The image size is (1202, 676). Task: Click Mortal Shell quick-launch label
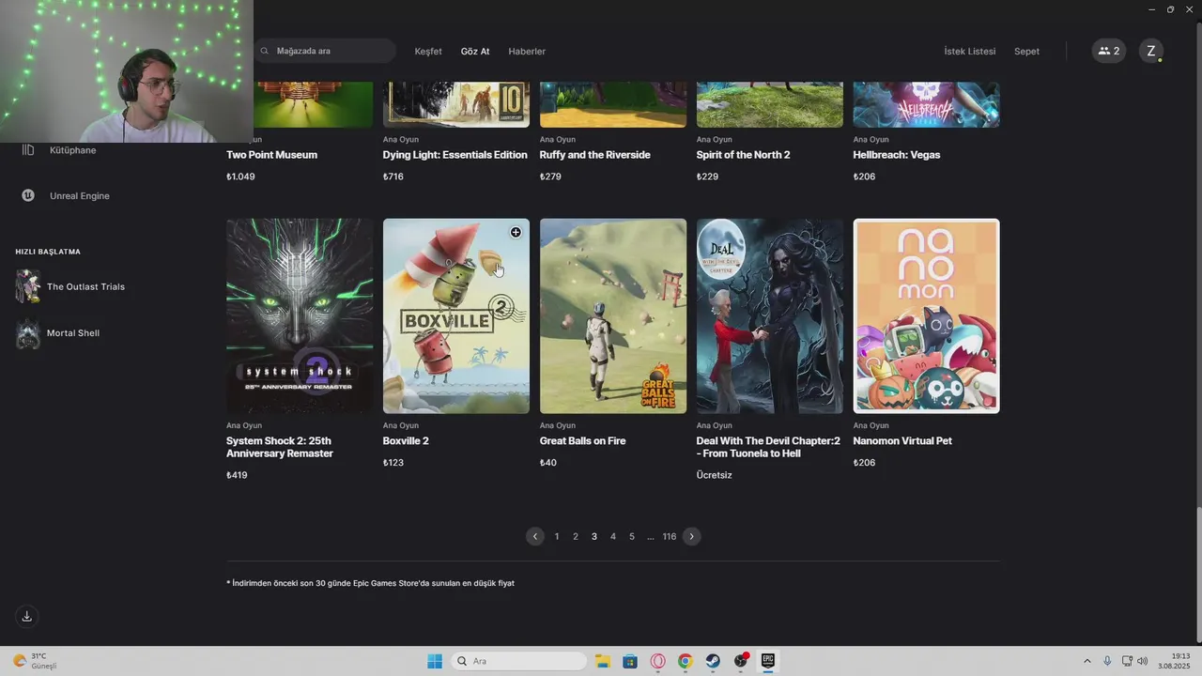[x=73, y=333]
